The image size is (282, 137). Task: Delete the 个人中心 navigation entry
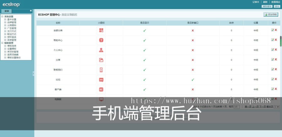pyautogui.click(x=276, y=50)
